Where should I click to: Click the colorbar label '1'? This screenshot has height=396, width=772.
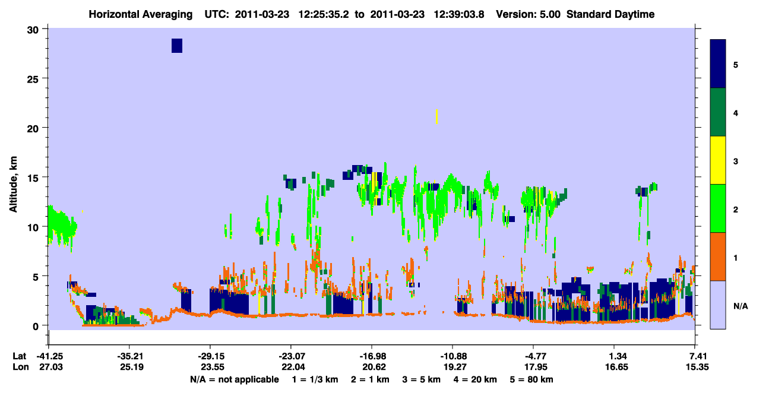pos(736,257)
